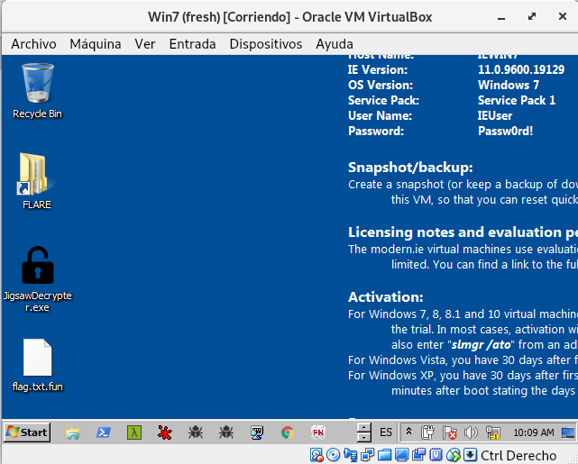Click VirtualBox keyboard capture arrow indicator

(470, 456)
